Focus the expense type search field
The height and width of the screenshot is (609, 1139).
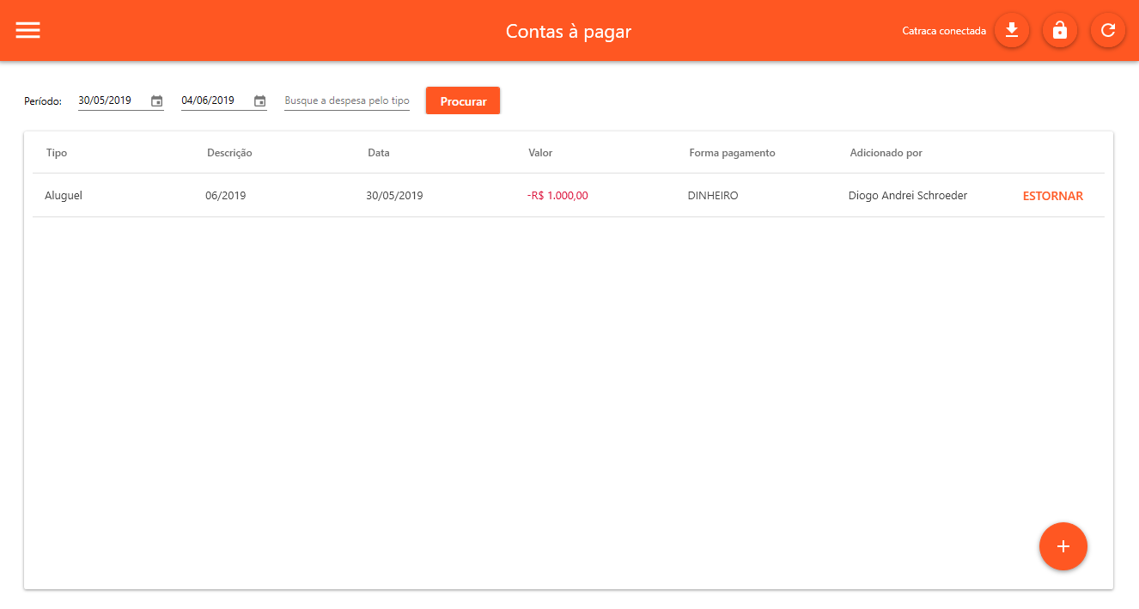tap(346, 101)
